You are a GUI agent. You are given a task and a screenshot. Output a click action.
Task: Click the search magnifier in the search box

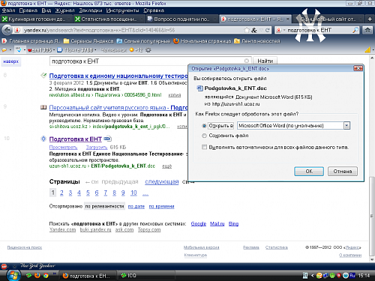[355, 30]
